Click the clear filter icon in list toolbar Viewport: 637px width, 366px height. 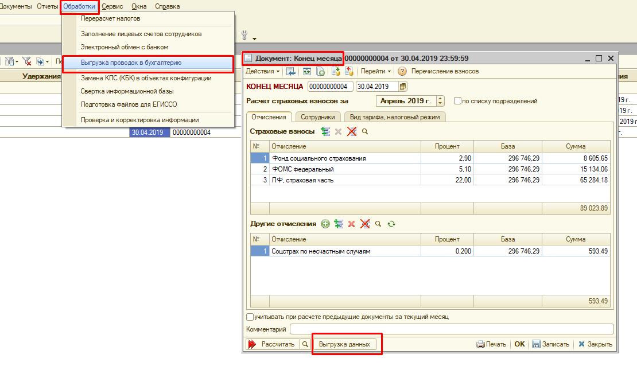pyautogui.click(x=26, y=61)
